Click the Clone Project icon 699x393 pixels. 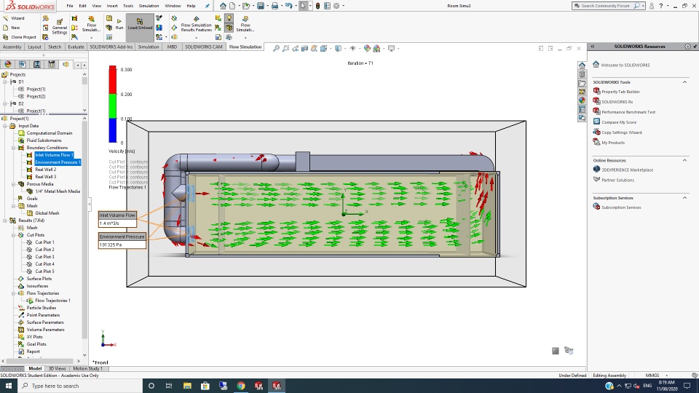point(6,37)
